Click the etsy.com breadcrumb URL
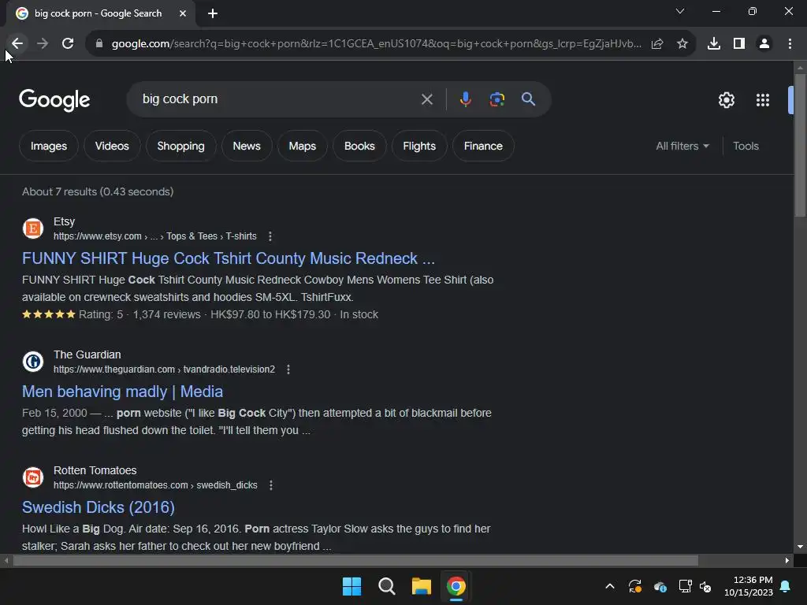The image size is (807, 605). [x=155, y=236]
